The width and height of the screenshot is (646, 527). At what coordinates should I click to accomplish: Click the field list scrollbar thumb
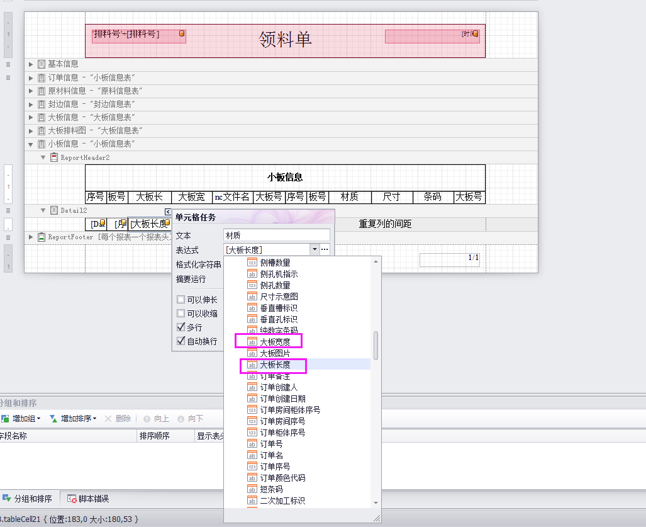click(x=376, y=346)
